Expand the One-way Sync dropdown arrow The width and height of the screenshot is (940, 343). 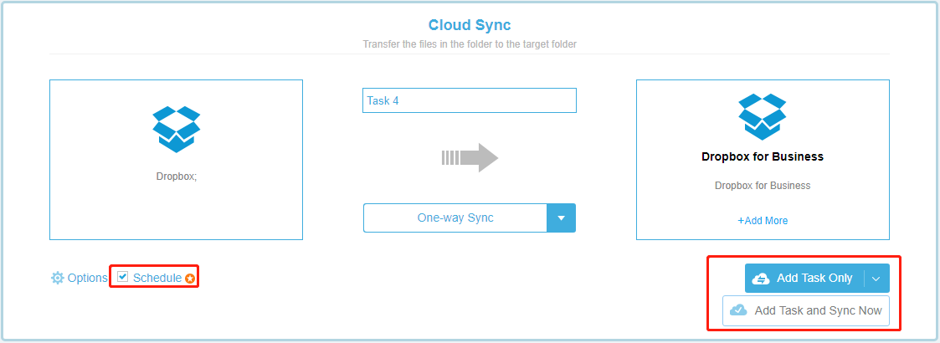pos(561,218)
